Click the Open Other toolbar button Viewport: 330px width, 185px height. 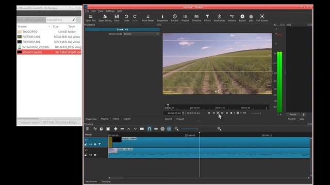(x=105, y=18)
